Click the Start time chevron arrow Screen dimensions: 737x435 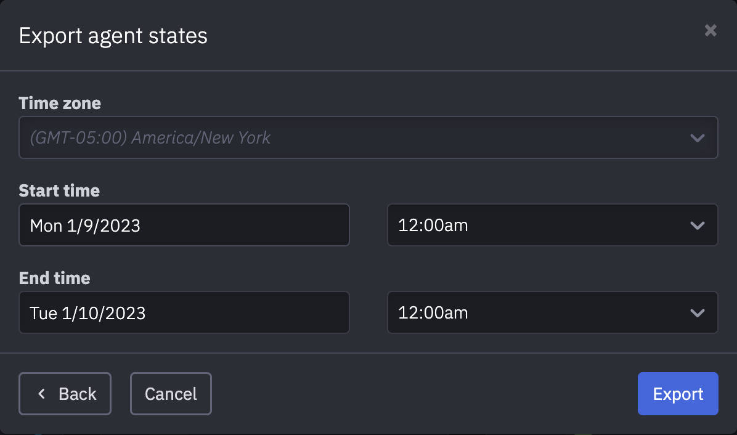tap(697, 226)
